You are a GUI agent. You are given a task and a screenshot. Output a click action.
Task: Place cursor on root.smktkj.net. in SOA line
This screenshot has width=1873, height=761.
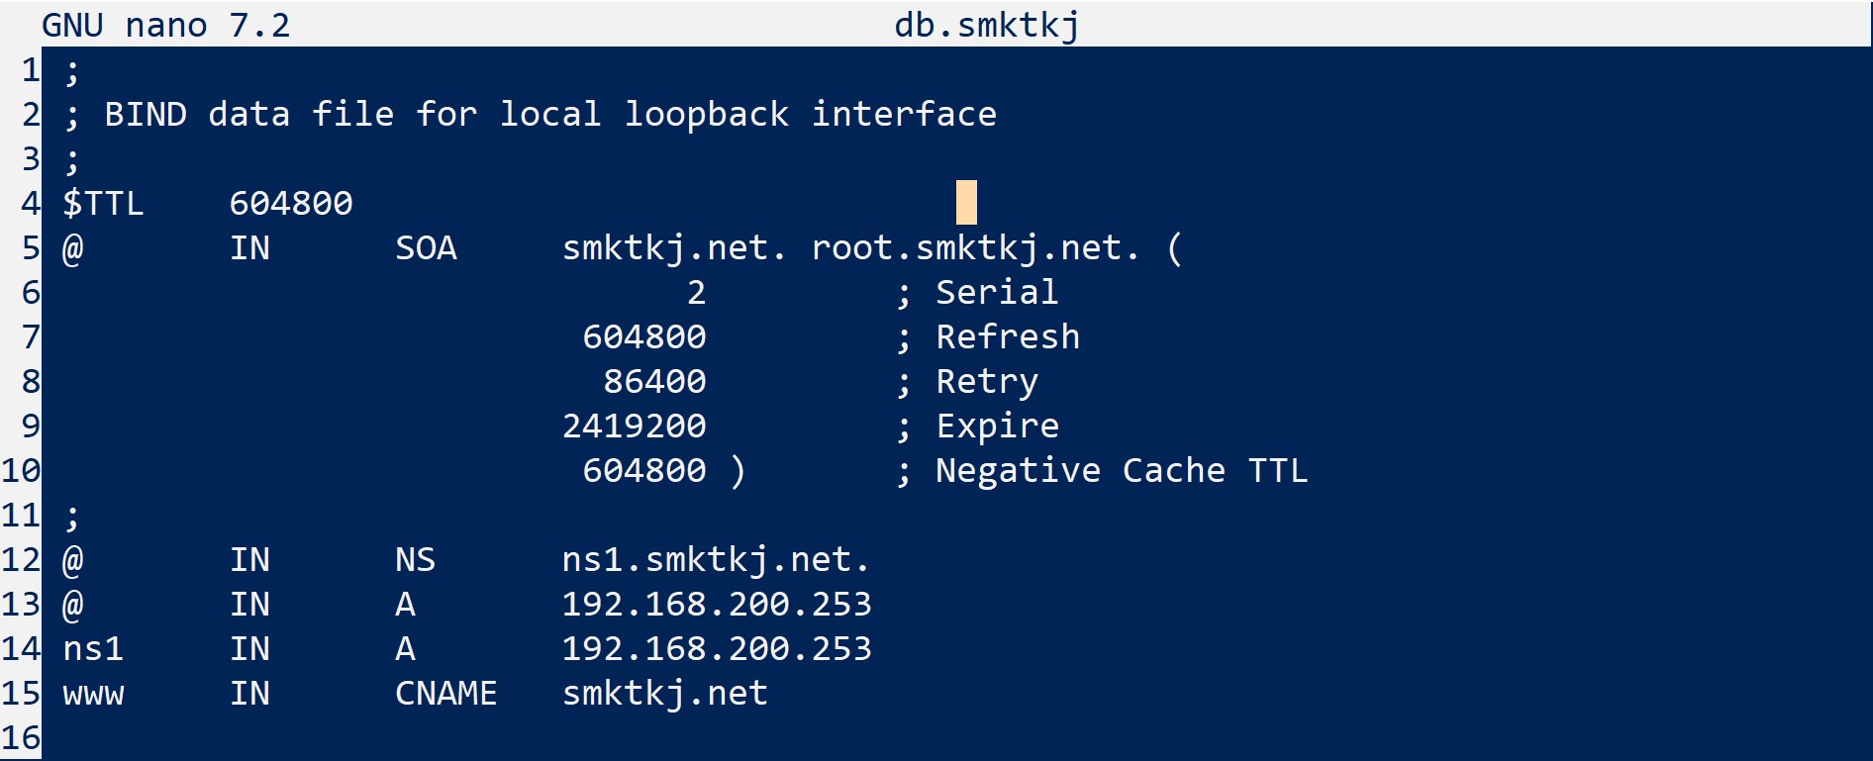pyautogui.click(x=975, y=247)
